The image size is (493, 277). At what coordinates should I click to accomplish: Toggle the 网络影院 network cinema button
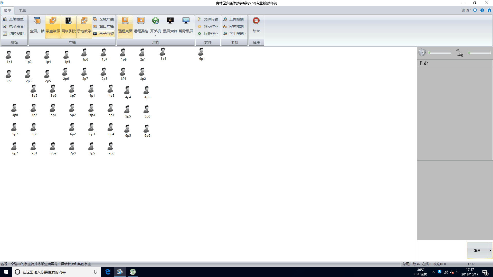[x=69, y=27]
